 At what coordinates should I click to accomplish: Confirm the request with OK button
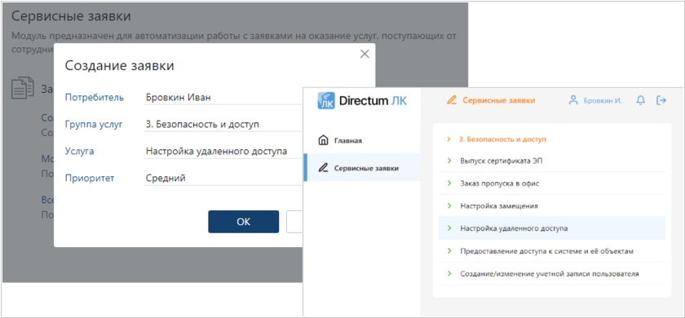click(243, 222)
